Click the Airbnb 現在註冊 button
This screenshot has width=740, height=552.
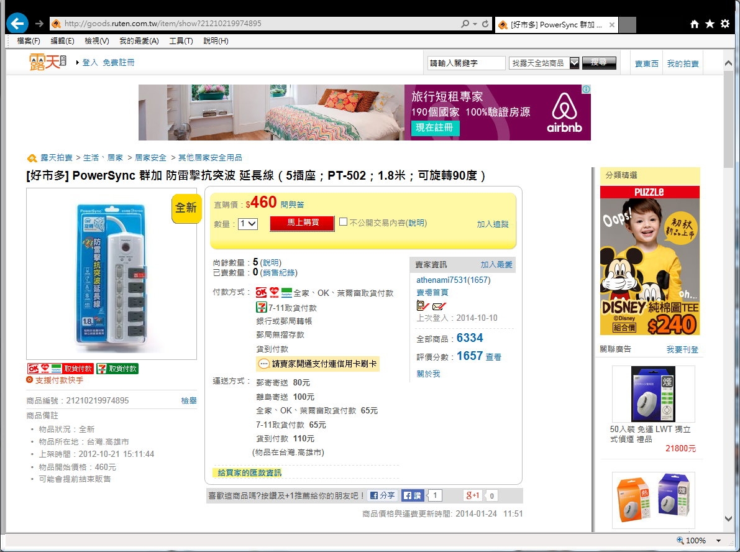point(435,127)
